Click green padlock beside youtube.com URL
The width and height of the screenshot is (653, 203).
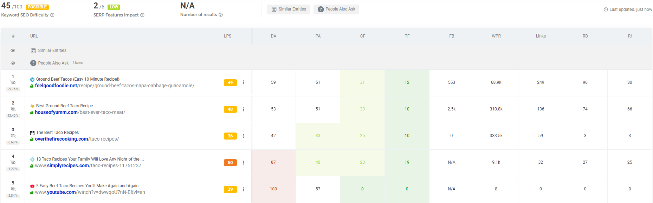pos(32,192)
